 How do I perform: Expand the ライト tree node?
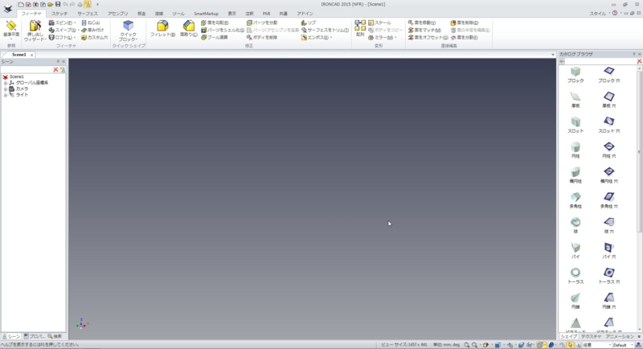point(6,95)
